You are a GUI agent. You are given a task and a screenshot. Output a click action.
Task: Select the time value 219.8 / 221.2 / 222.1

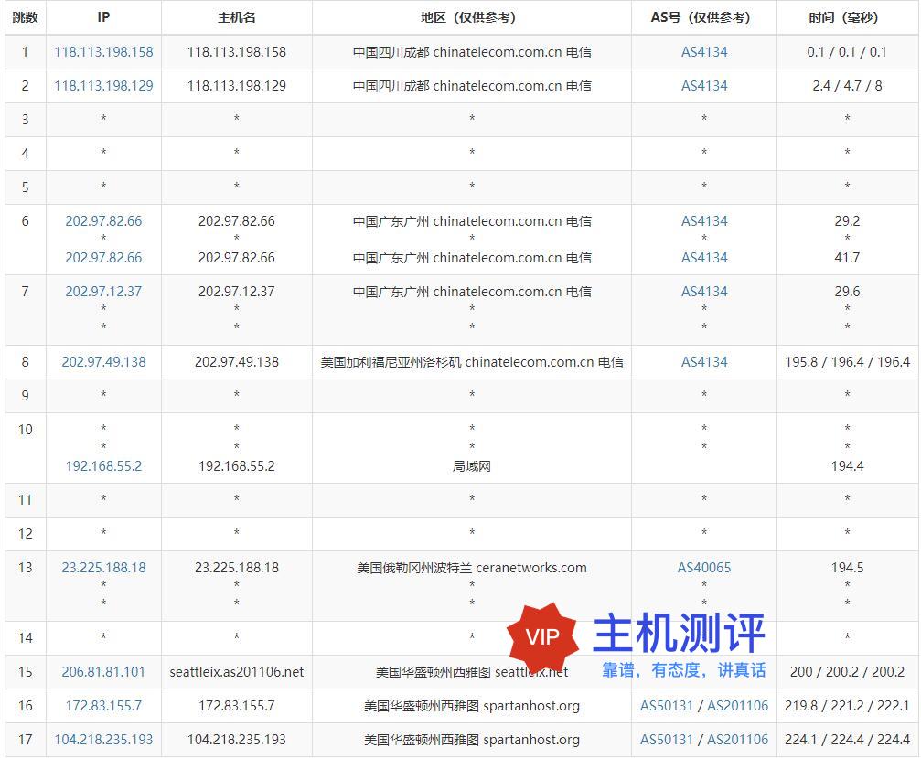(x=847, y=706)
